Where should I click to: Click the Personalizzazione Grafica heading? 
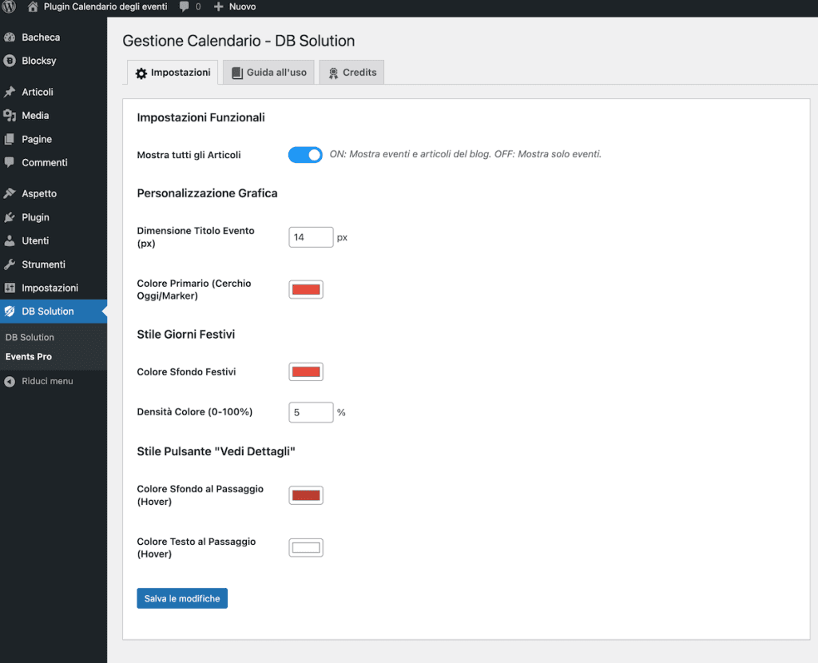(207, 193)
